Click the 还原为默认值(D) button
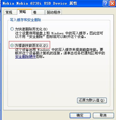 [92, 100]
